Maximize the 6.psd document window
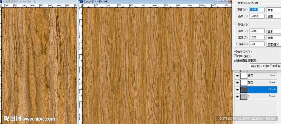This screenshot has height=124, width=281. [225, 1]
